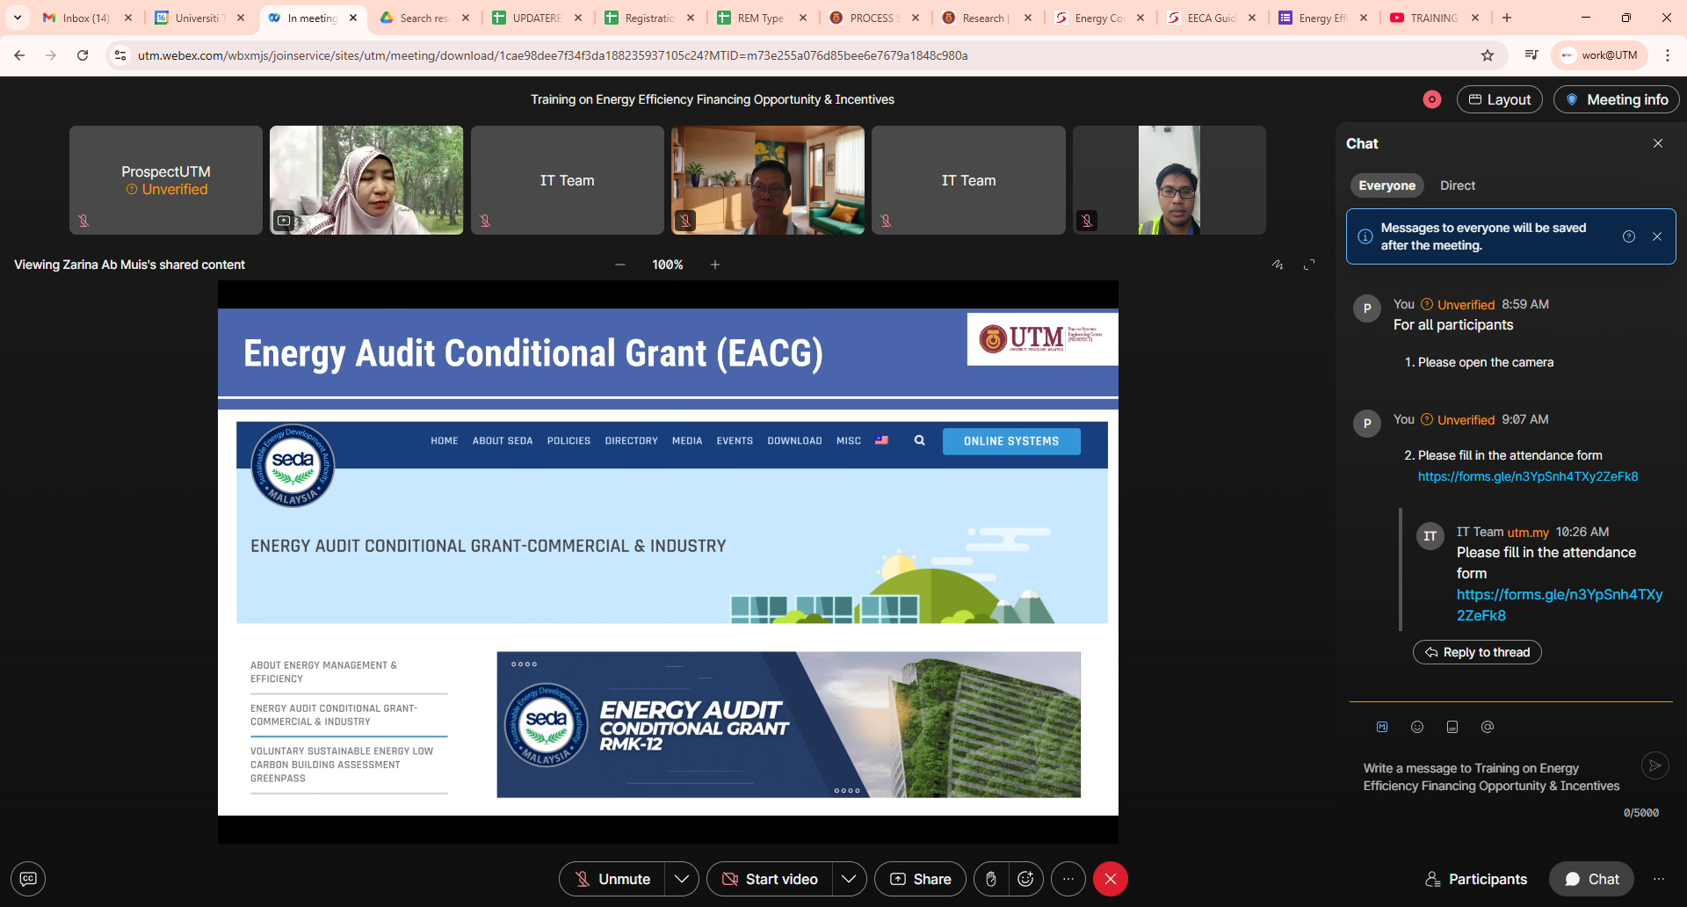Toggle the Chat panel button
The height and width of the screenshot is (907, 1687).
click(1591, 879)
